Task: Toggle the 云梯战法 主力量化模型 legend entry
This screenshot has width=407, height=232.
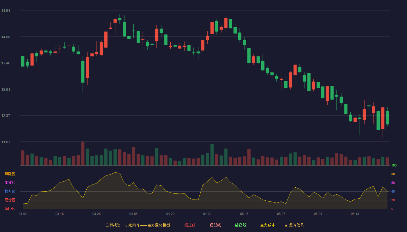Action: [x=138, y=225]
